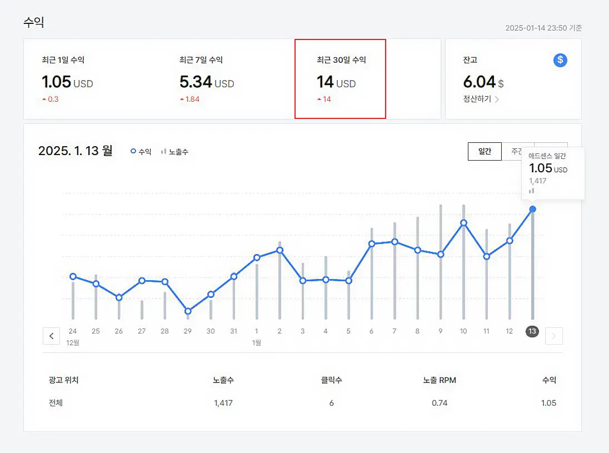The width and height of the screenshot is (609, 453).
Task: Click the 1,417 impressions cell
Action: coord(223,404)
